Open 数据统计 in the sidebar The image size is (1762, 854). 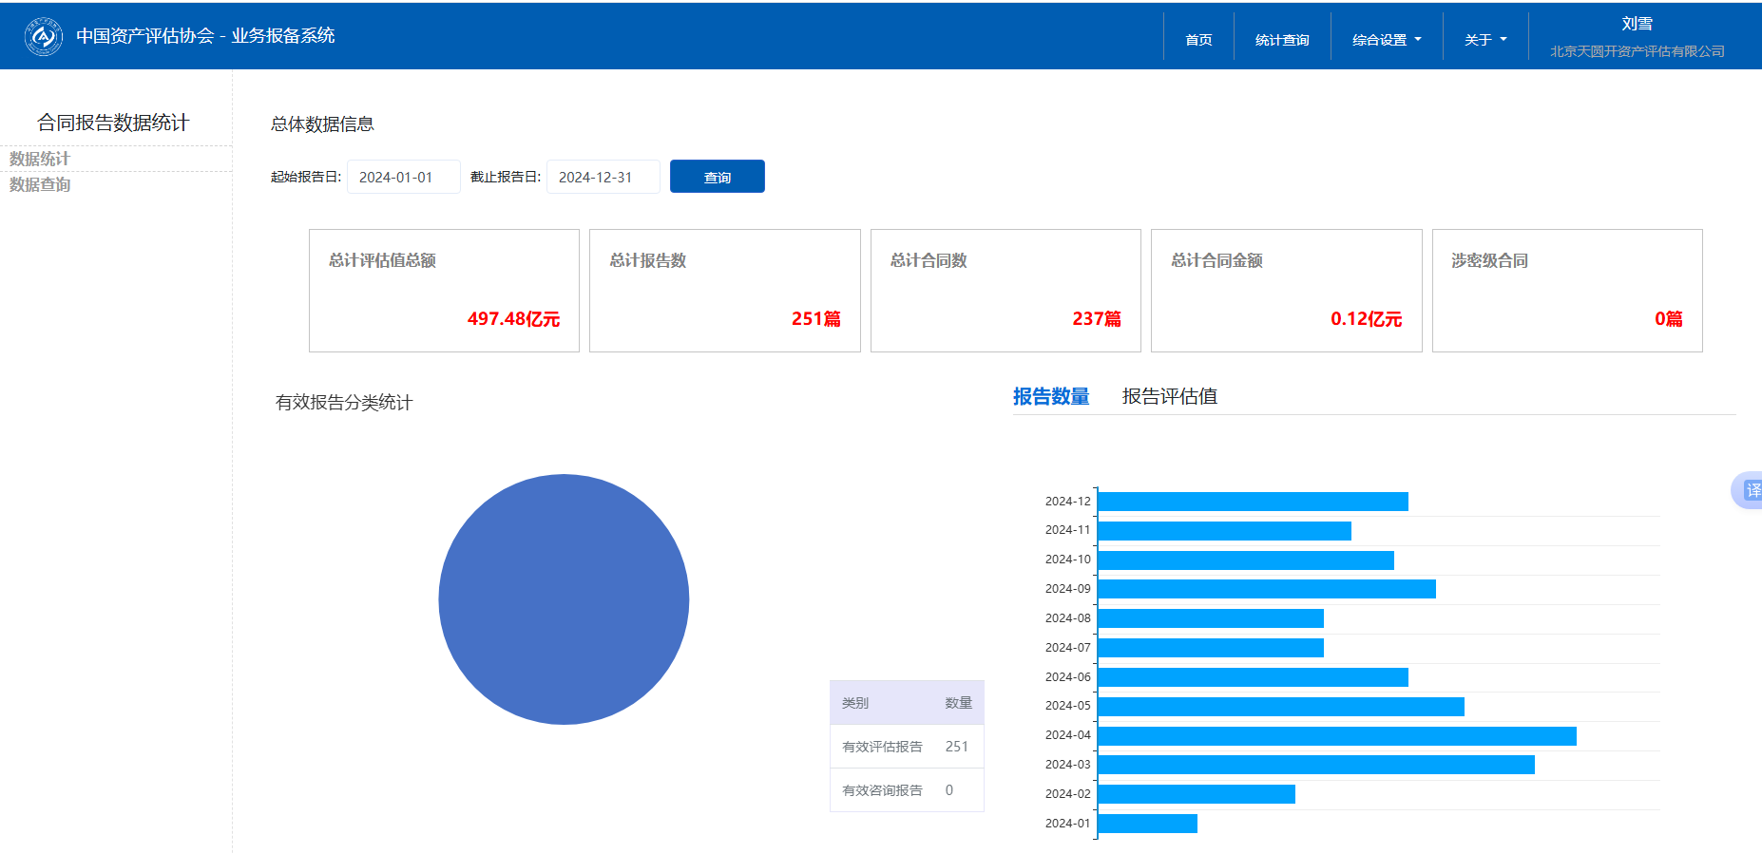[x=40, y=159]
